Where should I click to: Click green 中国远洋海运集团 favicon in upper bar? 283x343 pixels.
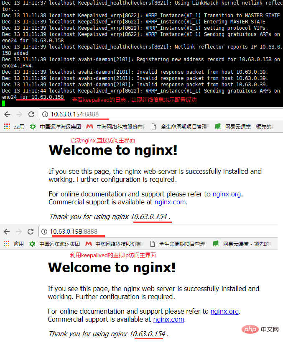coord(33,126)
